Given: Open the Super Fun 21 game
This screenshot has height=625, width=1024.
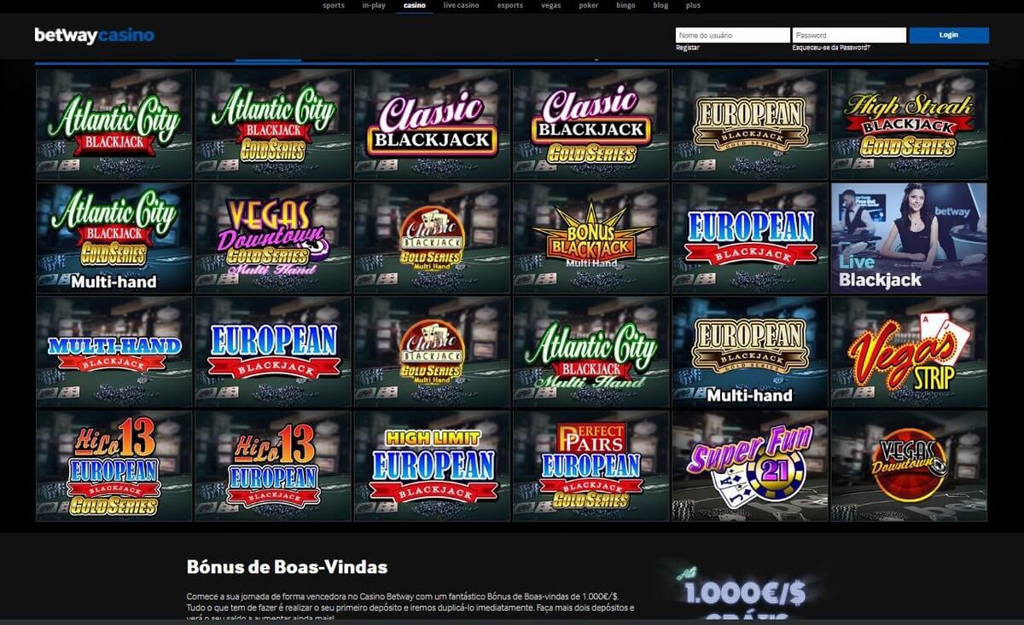Looking at the screenshot, I should [750, 466].
